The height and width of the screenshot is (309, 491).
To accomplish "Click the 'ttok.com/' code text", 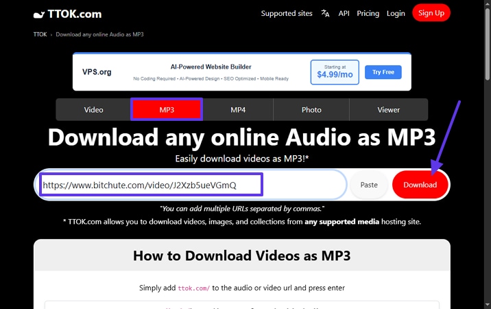I will [194, 288].
